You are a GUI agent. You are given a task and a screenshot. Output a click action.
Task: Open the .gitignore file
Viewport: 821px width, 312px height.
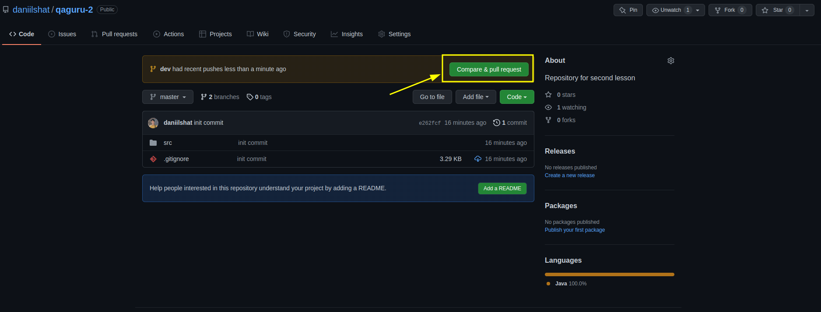(176, 159)
